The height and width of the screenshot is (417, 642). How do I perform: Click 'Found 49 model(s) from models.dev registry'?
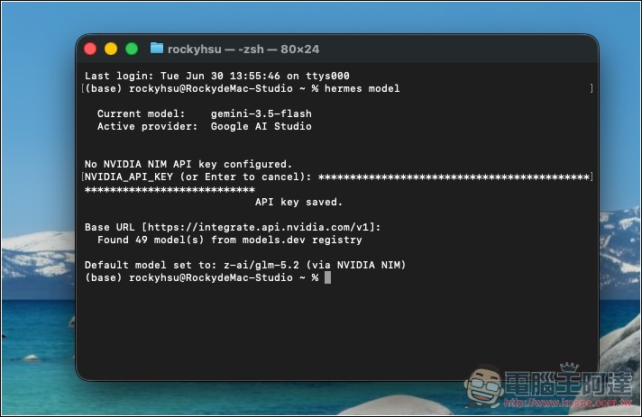click(230, 240)
